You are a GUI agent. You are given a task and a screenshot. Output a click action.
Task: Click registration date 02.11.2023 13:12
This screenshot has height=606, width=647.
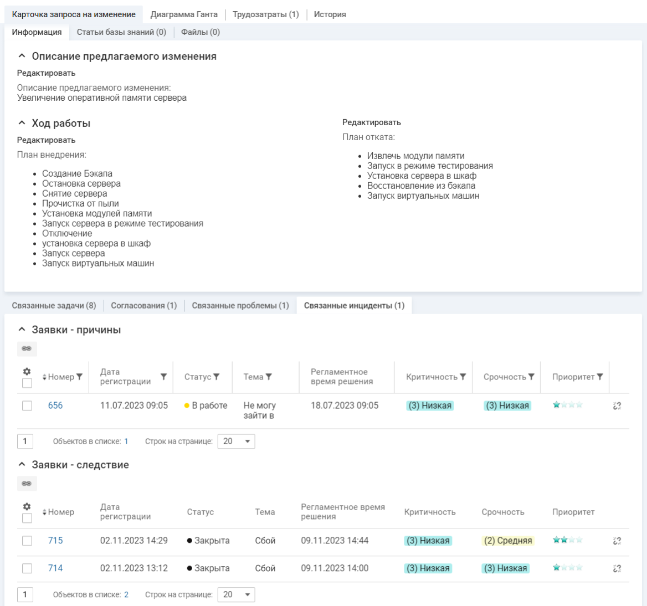(134, 568)
